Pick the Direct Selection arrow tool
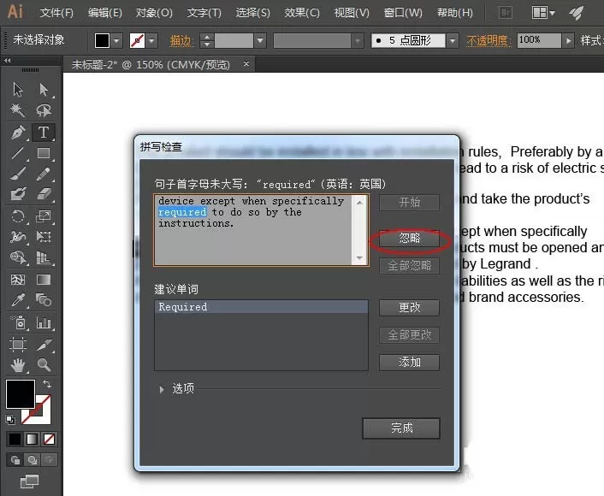The width and height of the screenshot is (604, 496). click(x=43, y=89)
